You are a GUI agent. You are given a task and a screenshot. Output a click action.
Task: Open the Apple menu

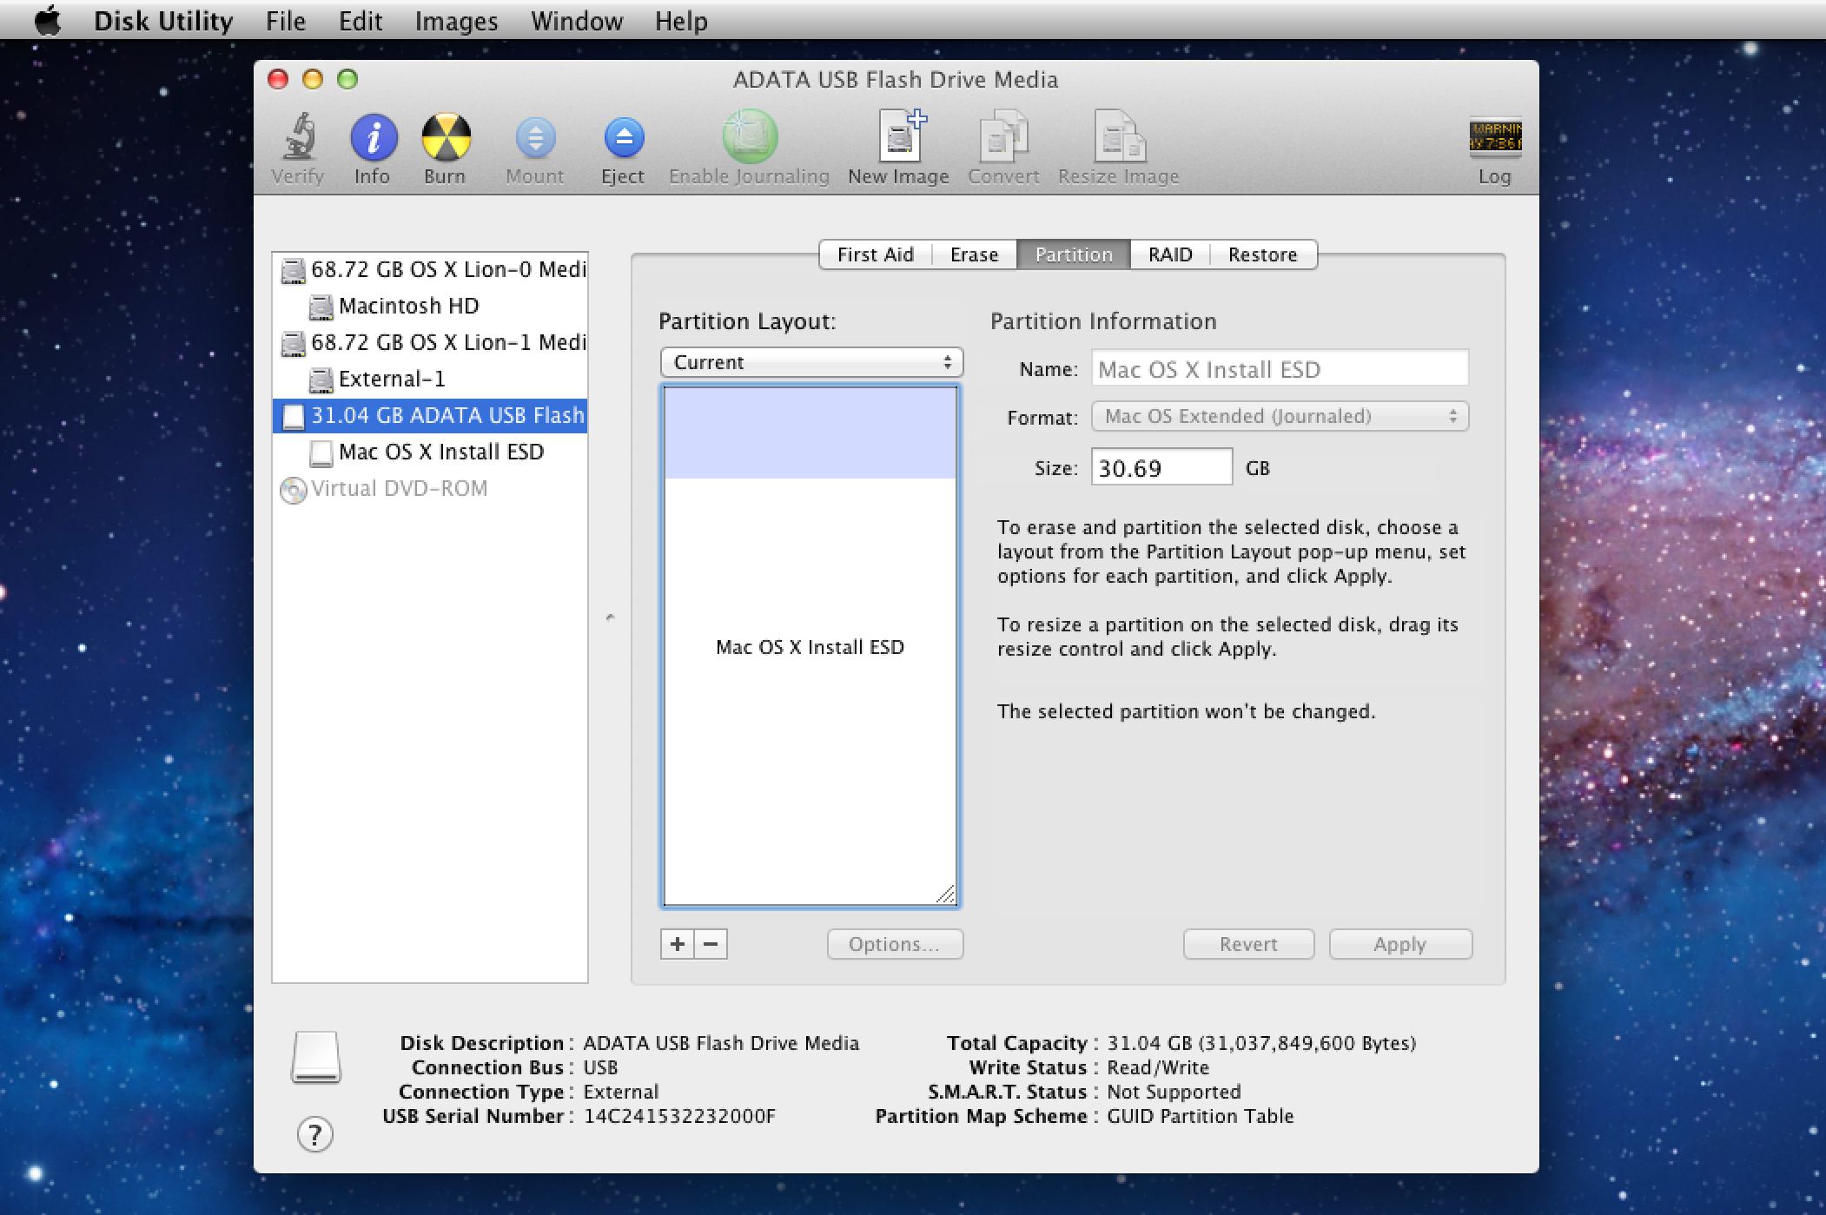[x=48, y=20]
